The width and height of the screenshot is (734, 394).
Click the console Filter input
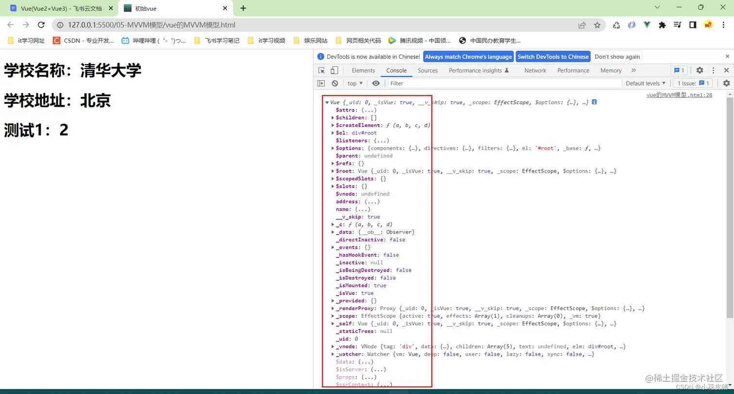[504, 83]
